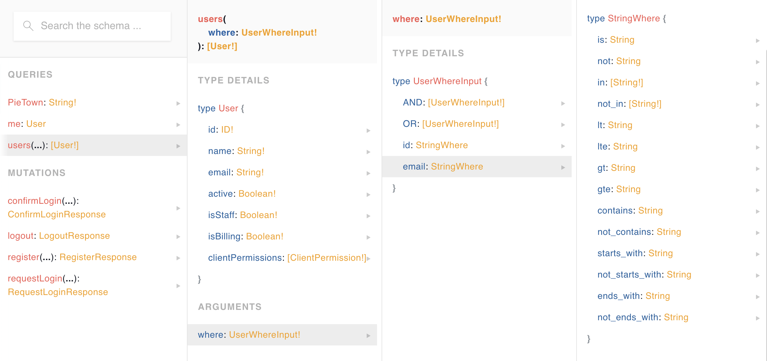Screen dimensions: 767x361
Task: Open the StringWhere type on id field
Action: pos(442,145)
